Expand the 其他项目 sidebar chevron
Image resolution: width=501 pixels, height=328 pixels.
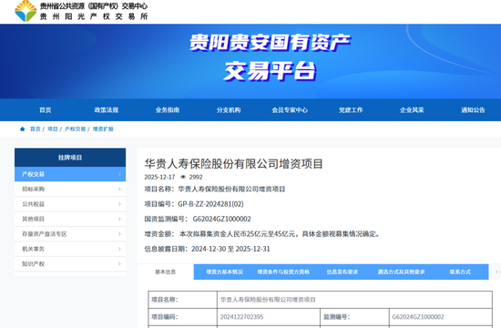pos(119,219)
